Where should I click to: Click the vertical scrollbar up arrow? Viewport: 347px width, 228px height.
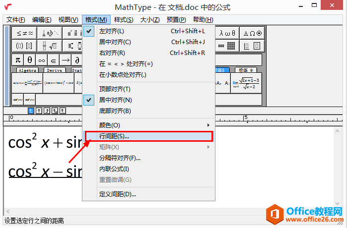click(337, 131)
